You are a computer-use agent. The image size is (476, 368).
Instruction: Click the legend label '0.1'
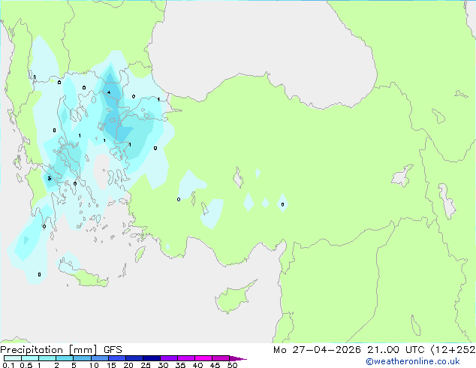[8, 365]
